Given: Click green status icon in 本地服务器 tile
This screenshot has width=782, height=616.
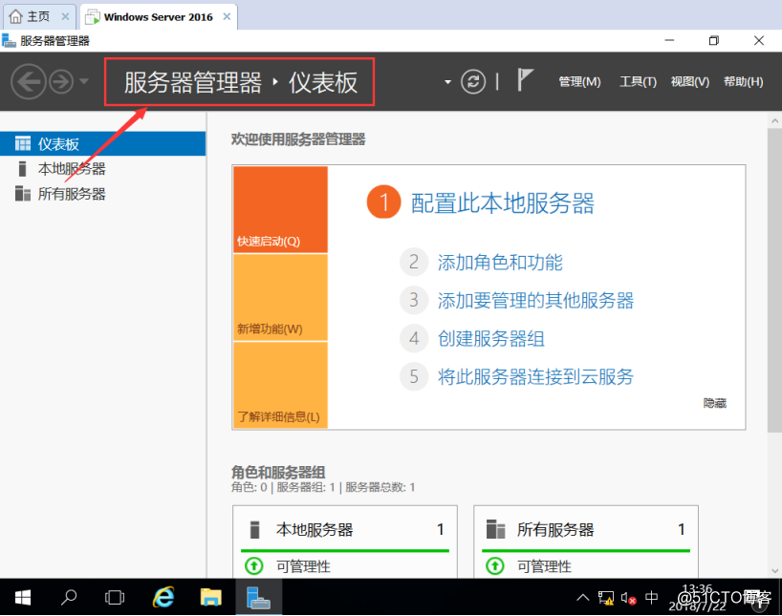Looking at the screenshot, I should pyautogui.click(x=254, y=566).
